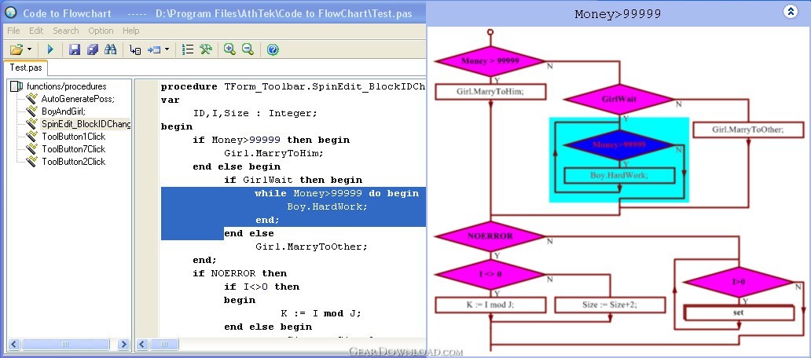Click the flowchart start circle node

point(490,32)
